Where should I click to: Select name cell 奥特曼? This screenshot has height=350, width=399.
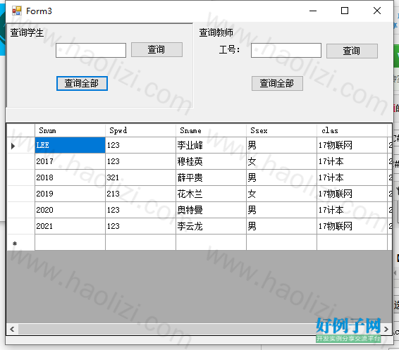click(211, 210)
